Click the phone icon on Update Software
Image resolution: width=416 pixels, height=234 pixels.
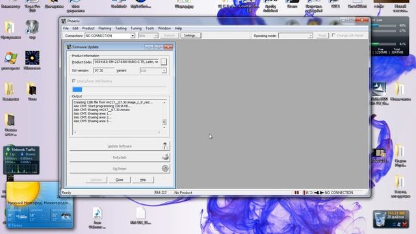(x=165, y=146)
